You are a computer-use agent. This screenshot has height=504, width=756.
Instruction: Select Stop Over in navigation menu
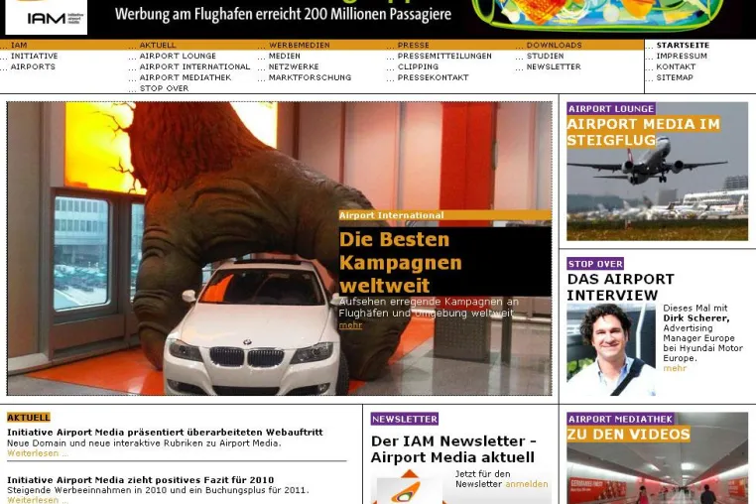pos(165,88)
